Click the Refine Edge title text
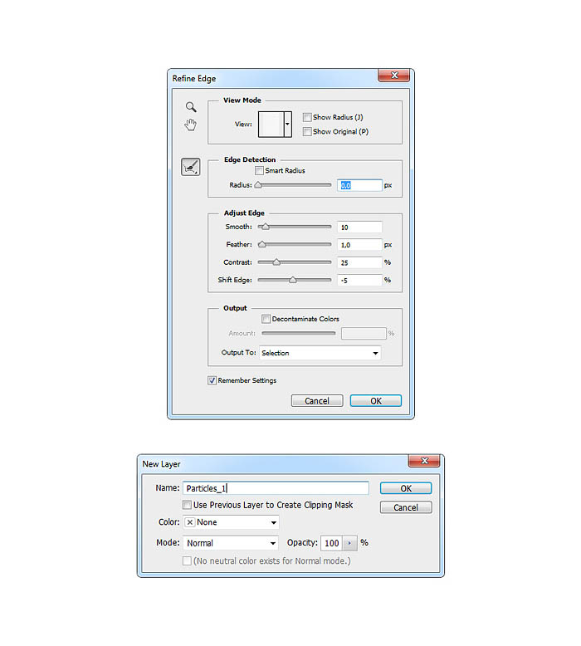Screen dimensions: 581x646 click(194, 78)
